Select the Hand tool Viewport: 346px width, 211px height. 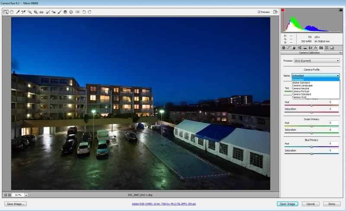point(12,12)
